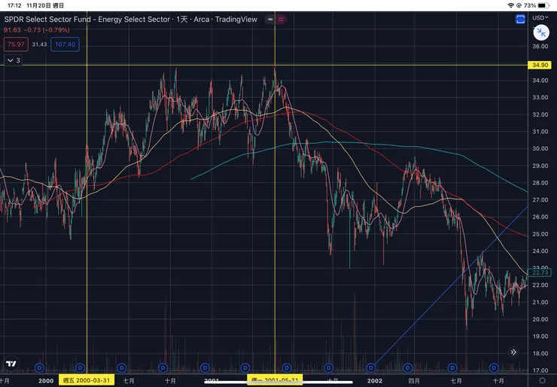Click the 2002 year label on time axis
The height and width of the screenshot is (387, 557).
tap(375, 381)
